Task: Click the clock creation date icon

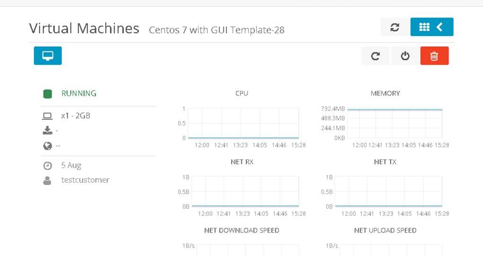Action: pyautogui.click(x=47, y=166)
